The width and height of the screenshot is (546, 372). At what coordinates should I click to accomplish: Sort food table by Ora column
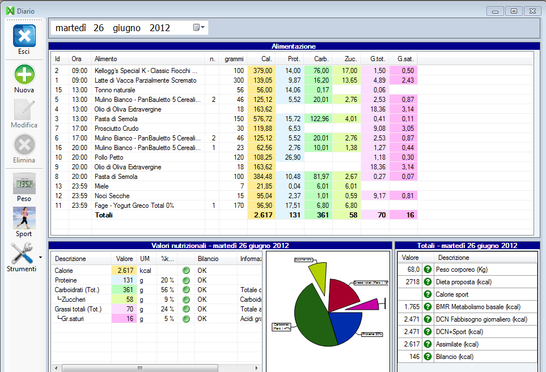80,59
